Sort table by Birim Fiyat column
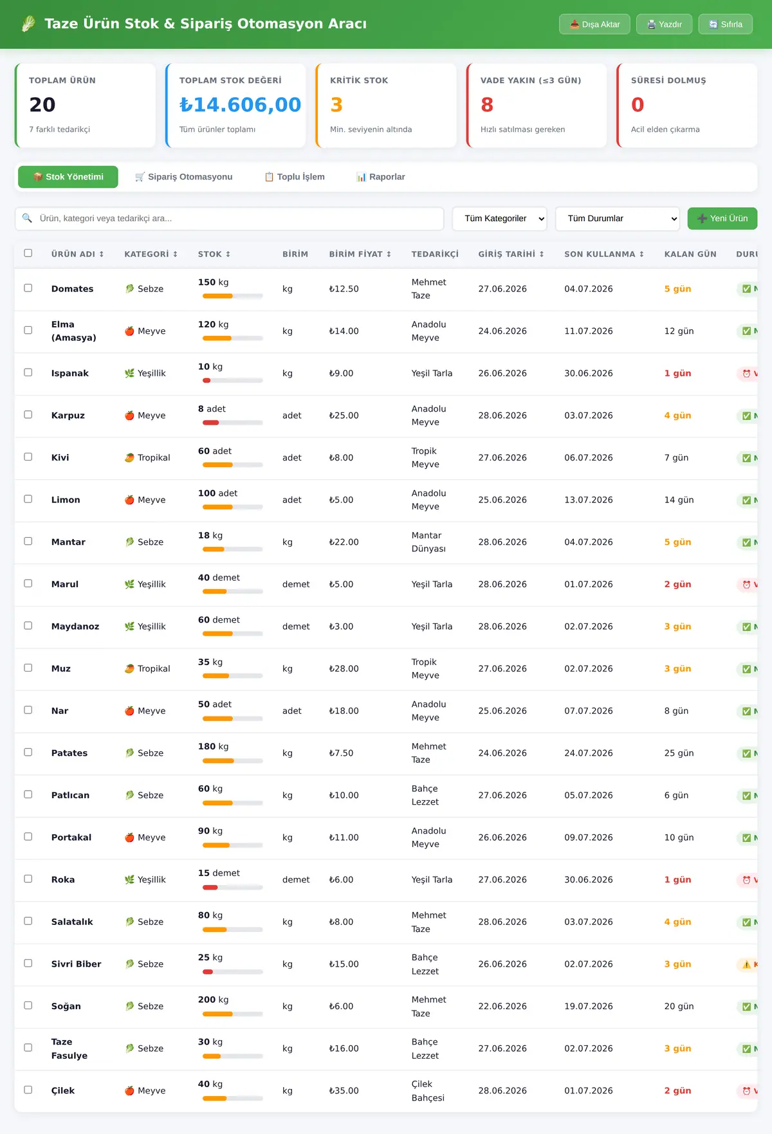The image size is (772, 1134). (360, 254)
